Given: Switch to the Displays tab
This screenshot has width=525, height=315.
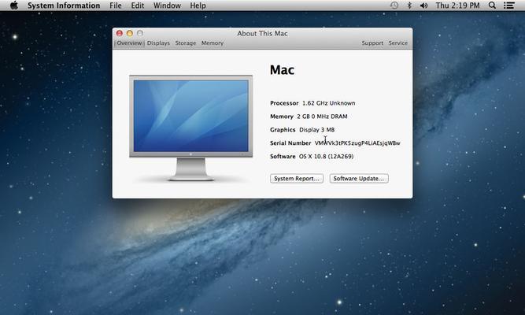Looking at the screenshot, I should coord(158,43).
